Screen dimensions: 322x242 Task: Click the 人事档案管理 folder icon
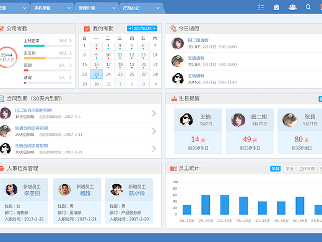2,168
